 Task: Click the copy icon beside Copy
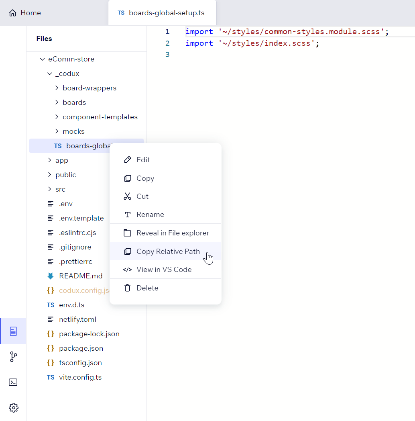127,178
